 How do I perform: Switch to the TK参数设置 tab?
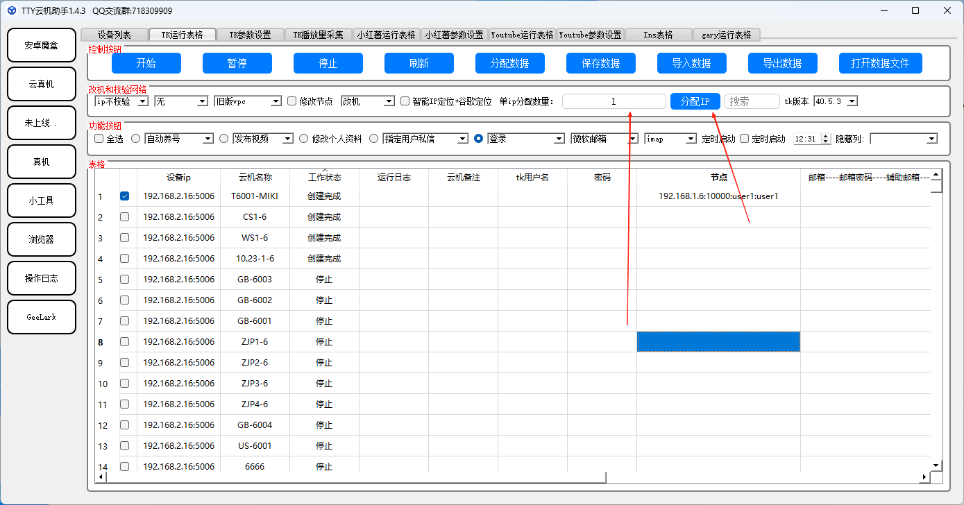250,35
